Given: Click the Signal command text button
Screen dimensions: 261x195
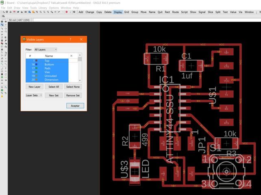Looking at the screenshot, I should point(202,12).
